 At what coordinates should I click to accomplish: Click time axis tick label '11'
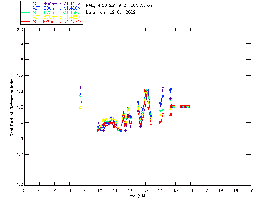point(115,190)
